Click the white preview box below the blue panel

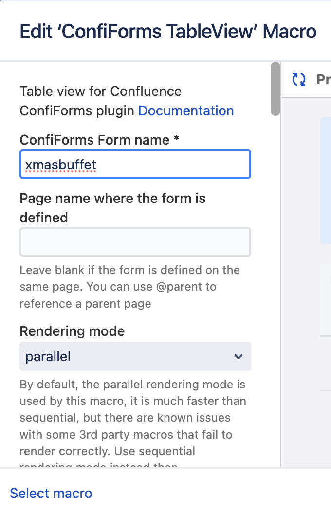325,299
